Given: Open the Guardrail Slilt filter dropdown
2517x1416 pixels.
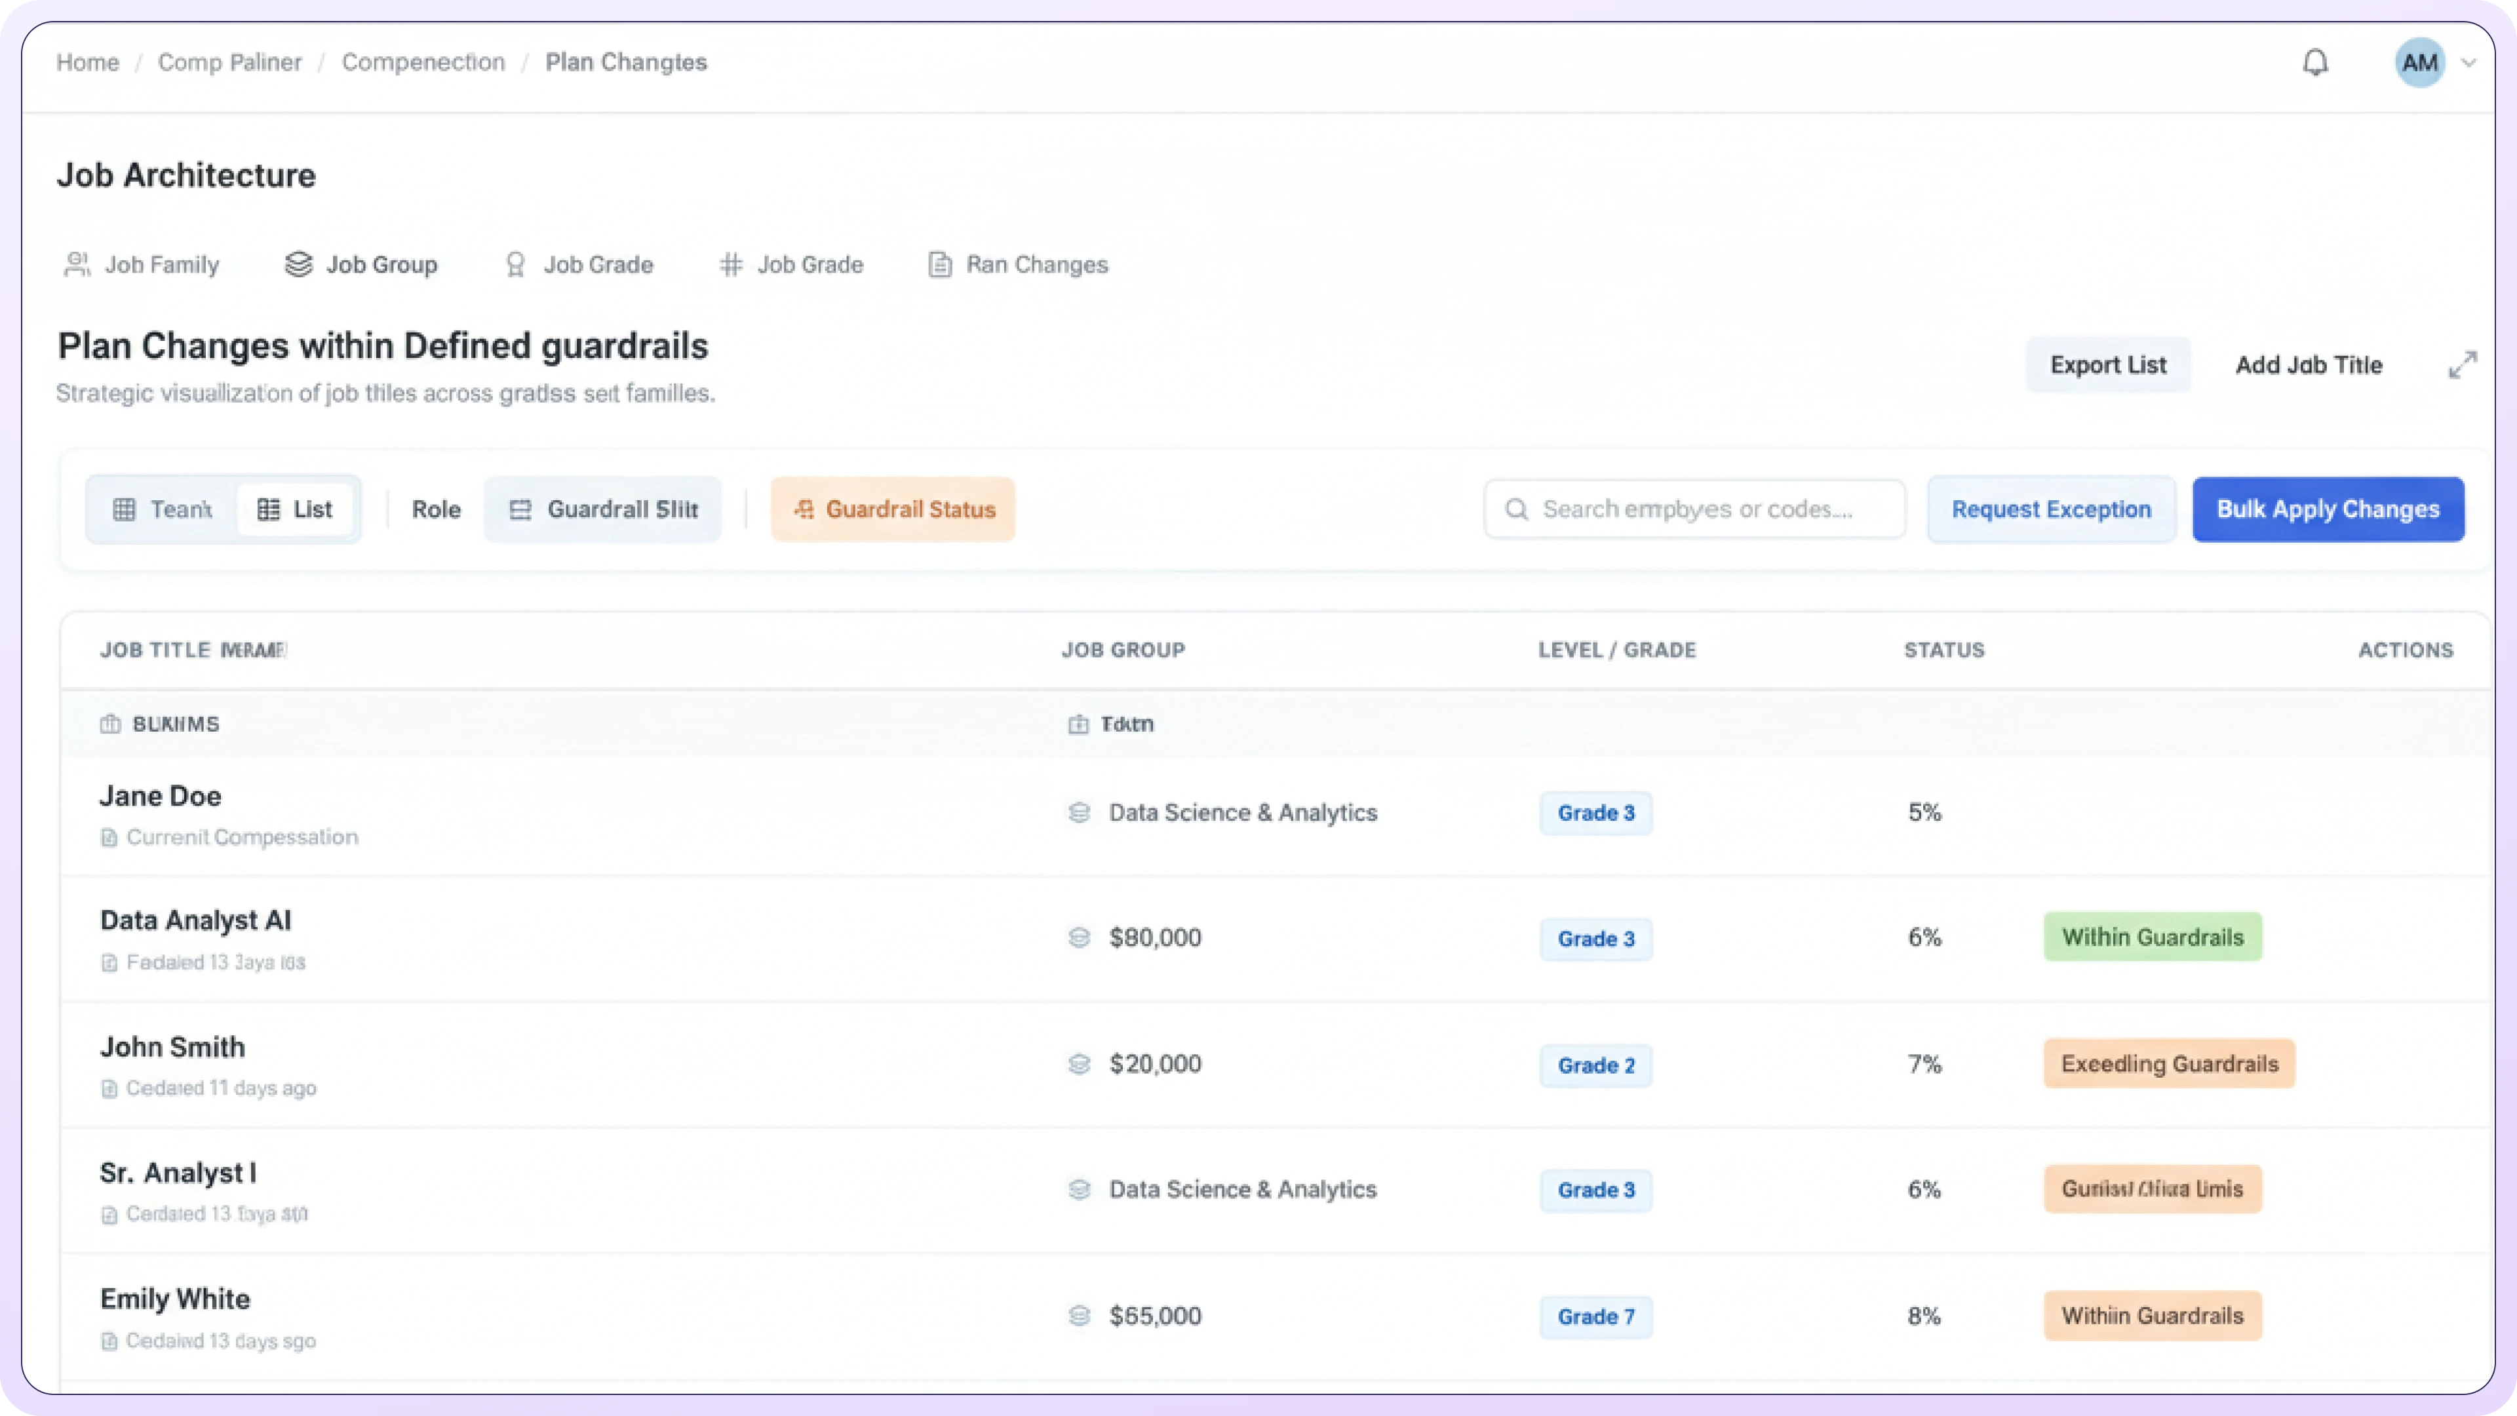Looking at the screenshot, I should [603, 509].
